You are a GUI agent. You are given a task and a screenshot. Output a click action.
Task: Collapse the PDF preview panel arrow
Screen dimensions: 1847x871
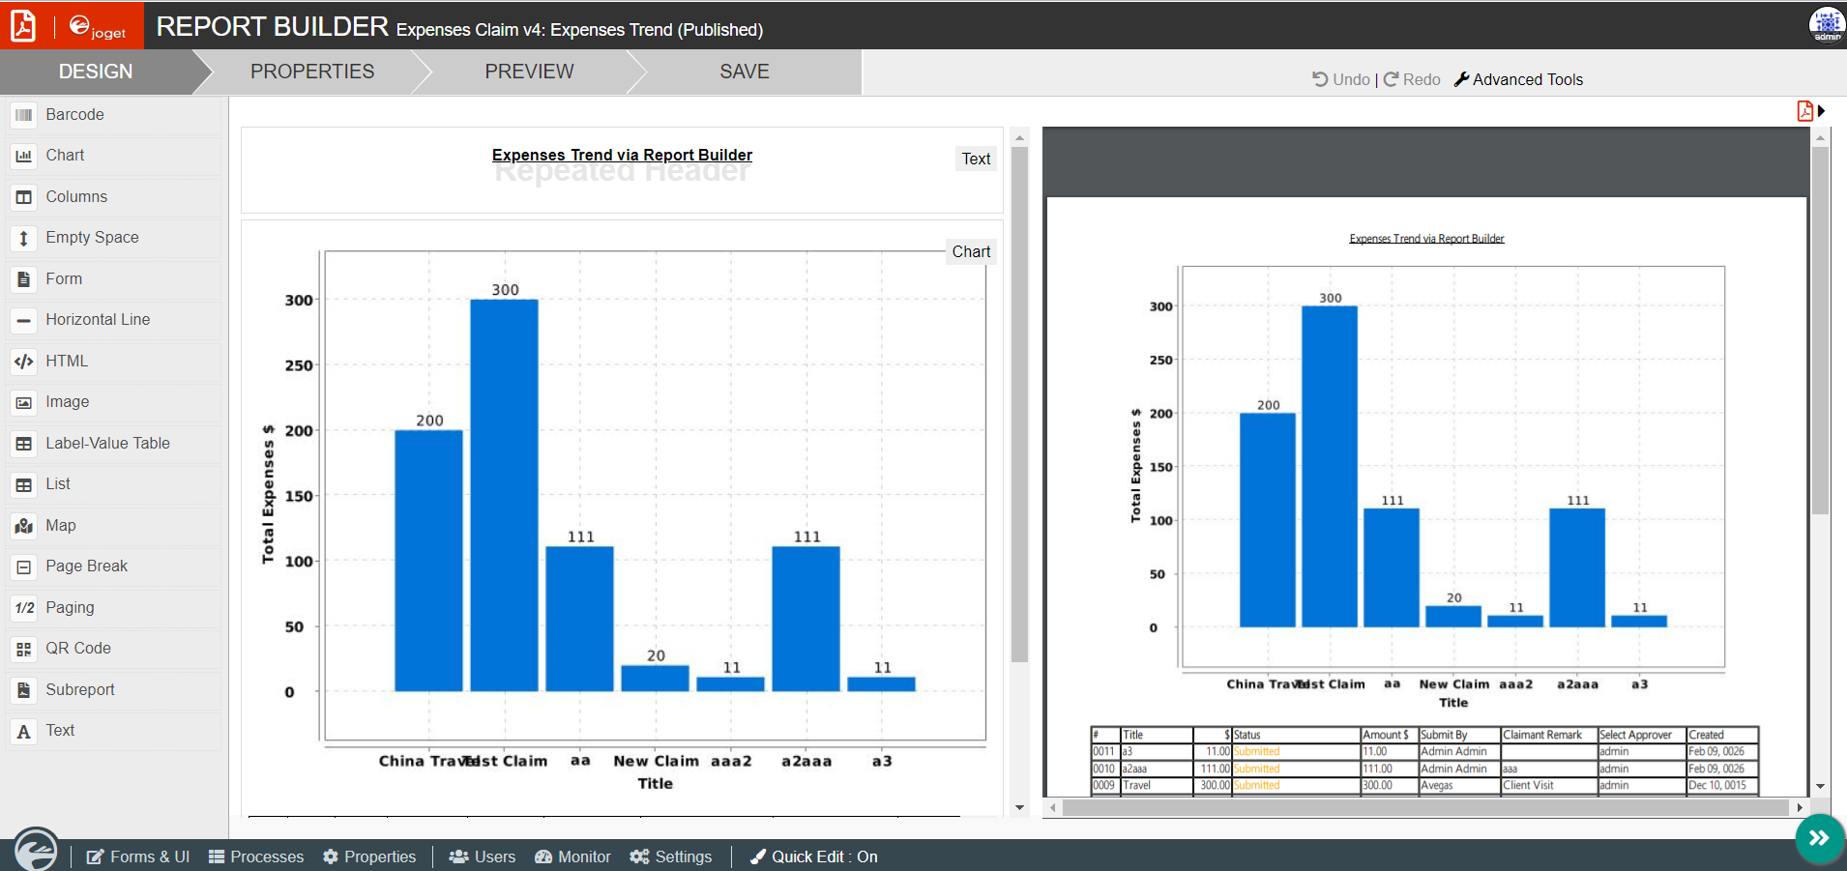[x=1821, y=111]
